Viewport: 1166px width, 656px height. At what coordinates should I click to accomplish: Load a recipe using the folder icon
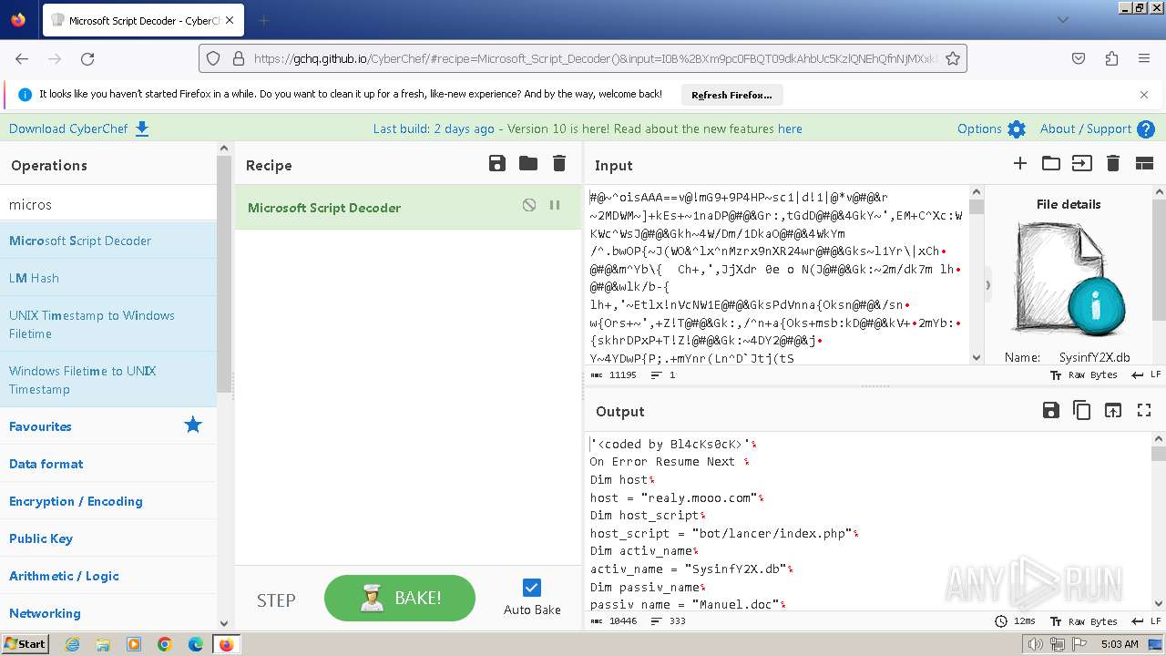[528, 164]
